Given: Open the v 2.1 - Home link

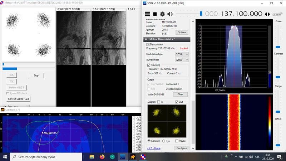Looking at the screenshot, I should click(154, 148).
